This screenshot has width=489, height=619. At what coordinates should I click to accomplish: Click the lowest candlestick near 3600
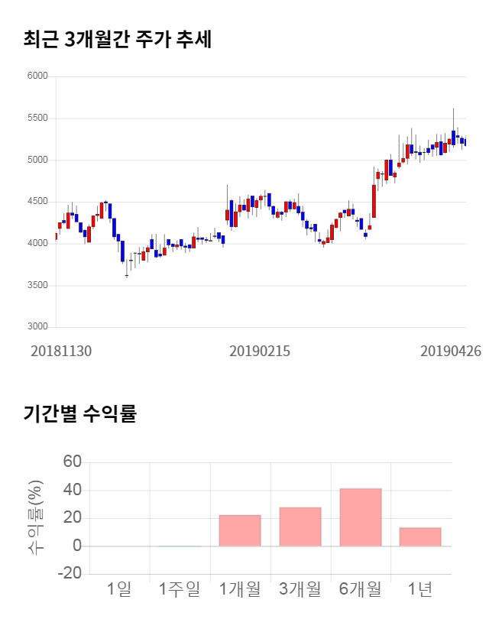coord(127,266)
